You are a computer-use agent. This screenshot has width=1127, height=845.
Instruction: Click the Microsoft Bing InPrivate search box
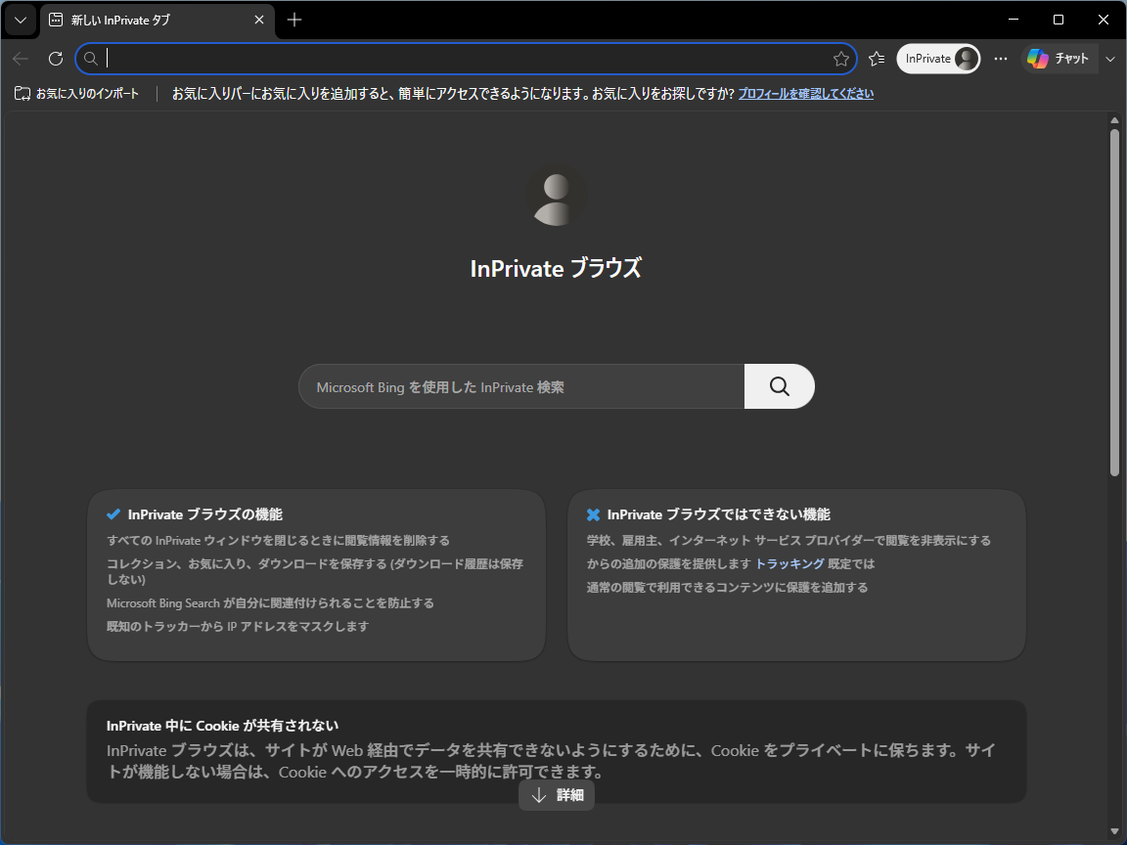(521, 386)
